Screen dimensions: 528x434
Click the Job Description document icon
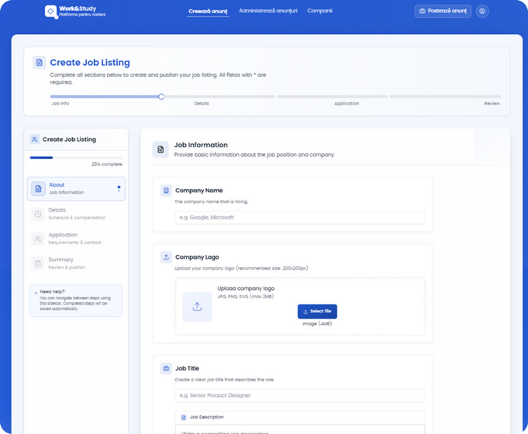click(x=184, y=418)
